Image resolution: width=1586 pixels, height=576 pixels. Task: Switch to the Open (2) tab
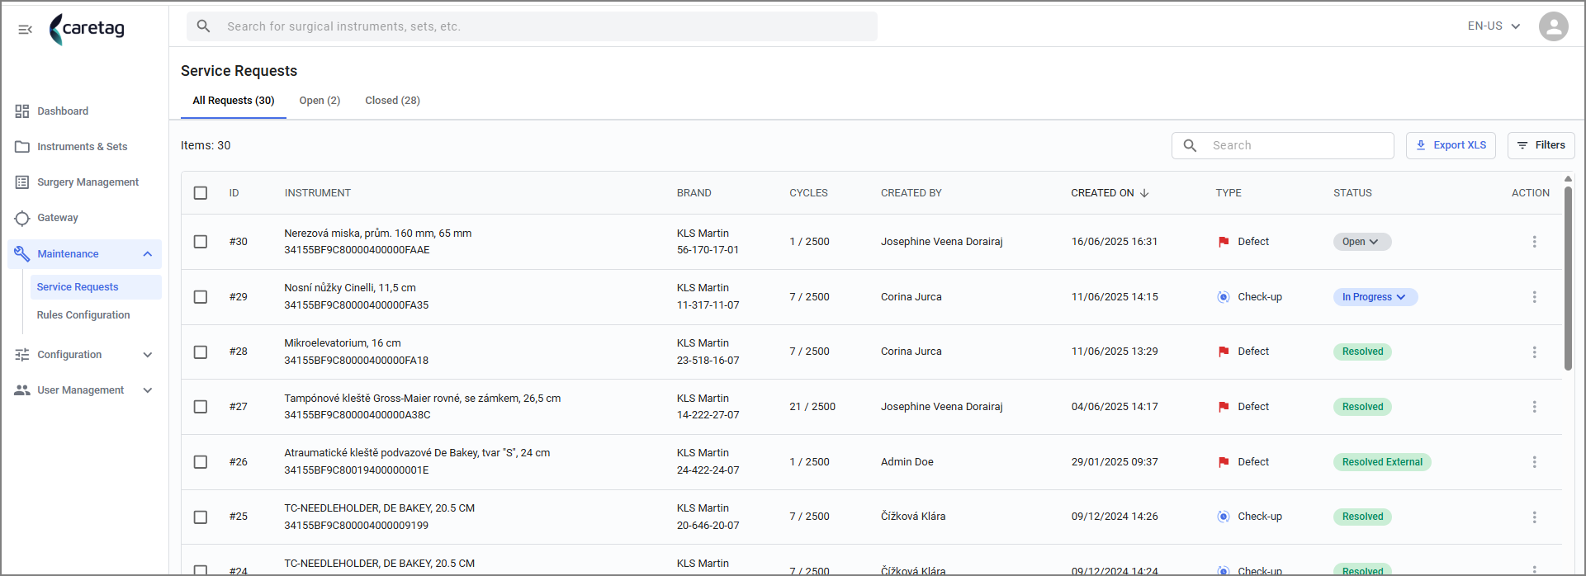[x=320, y=101]
